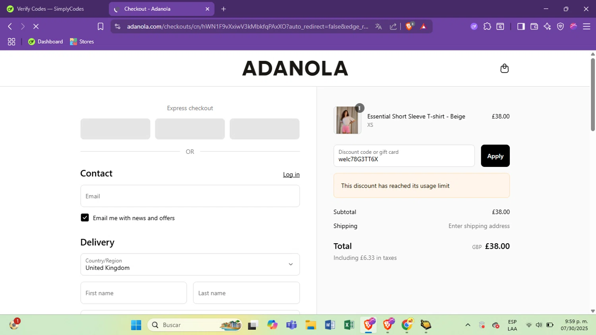The height and width of the screenshot is (335, 596).
Task: Open Brave Shields lion icon
Action: (409, 26)
